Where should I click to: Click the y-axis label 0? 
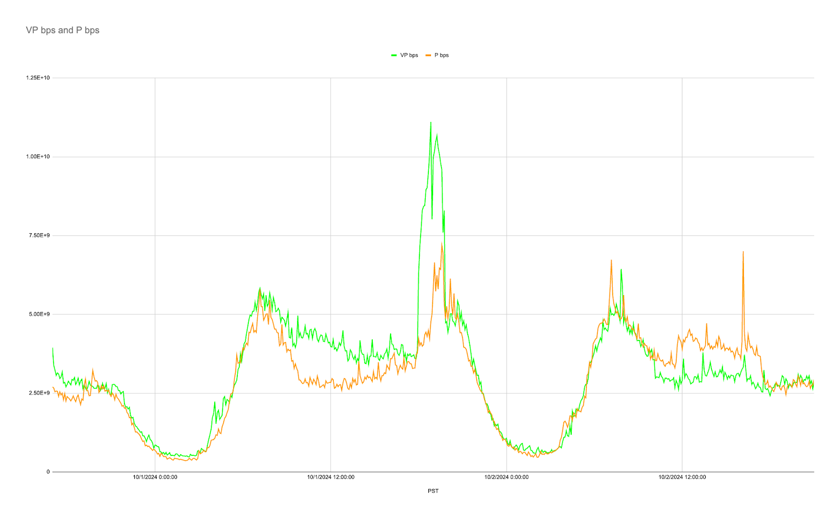(x=48, y=472)
